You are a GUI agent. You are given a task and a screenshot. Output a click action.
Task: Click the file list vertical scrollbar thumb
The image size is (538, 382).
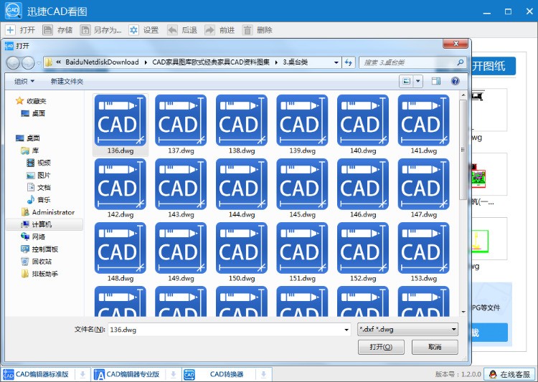pos(463,149)
